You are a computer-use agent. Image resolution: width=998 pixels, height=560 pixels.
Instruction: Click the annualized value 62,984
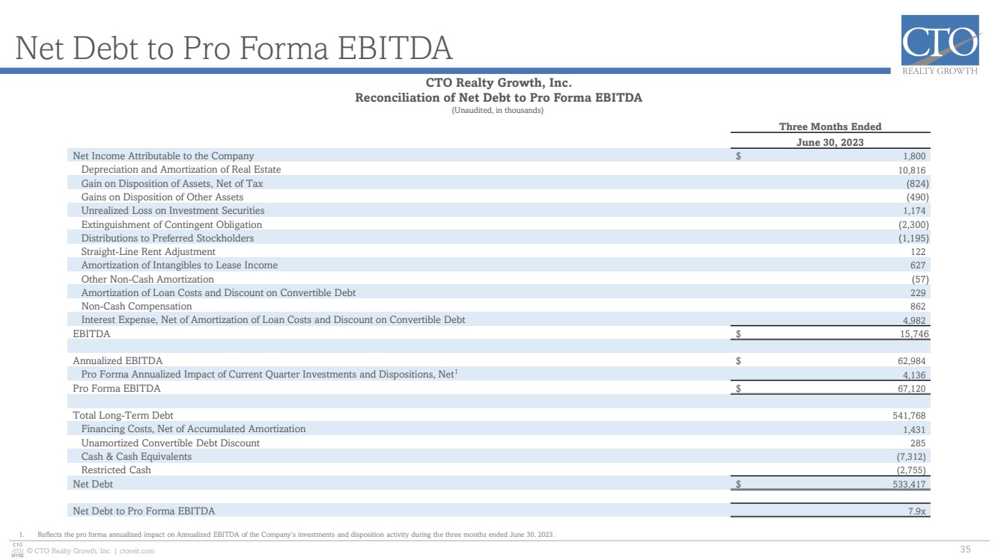click(911, 361)
